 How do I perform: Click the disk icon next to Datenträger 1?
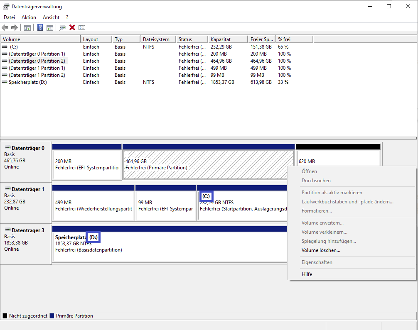(x=8, y=188)
